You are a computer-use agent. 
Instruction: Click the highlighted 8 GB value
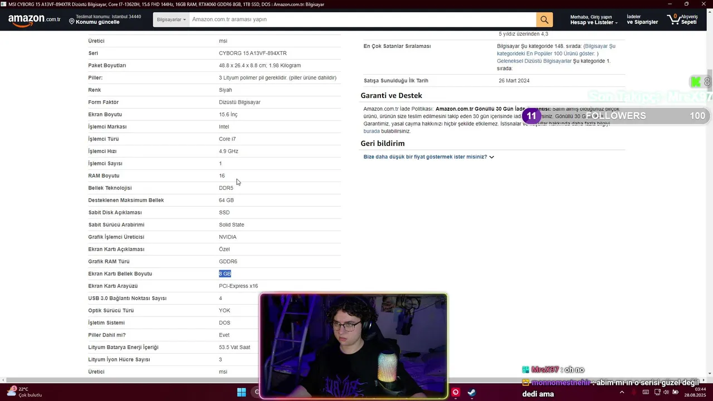[x=224, y=273]
